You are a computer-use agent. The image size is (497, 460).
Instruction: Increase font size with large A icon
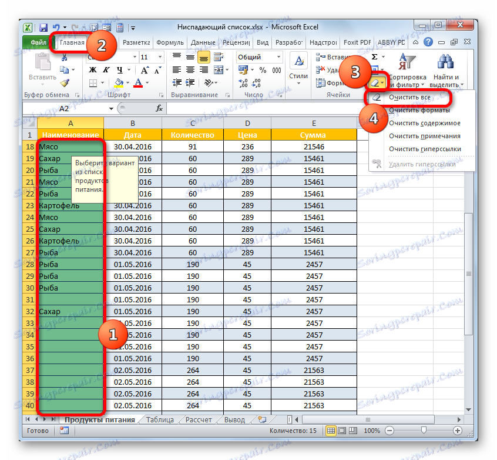pos(144,70)
